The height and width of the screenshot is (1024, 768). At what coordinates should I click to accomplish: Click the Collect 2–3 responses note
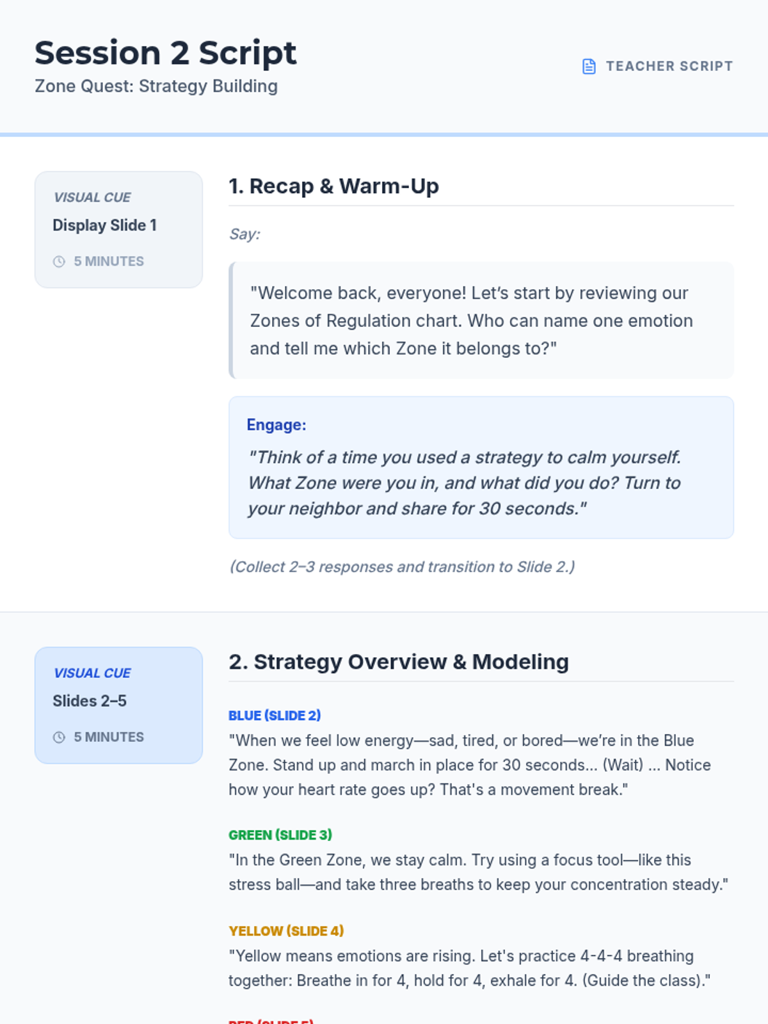click(x=402, y=567)
